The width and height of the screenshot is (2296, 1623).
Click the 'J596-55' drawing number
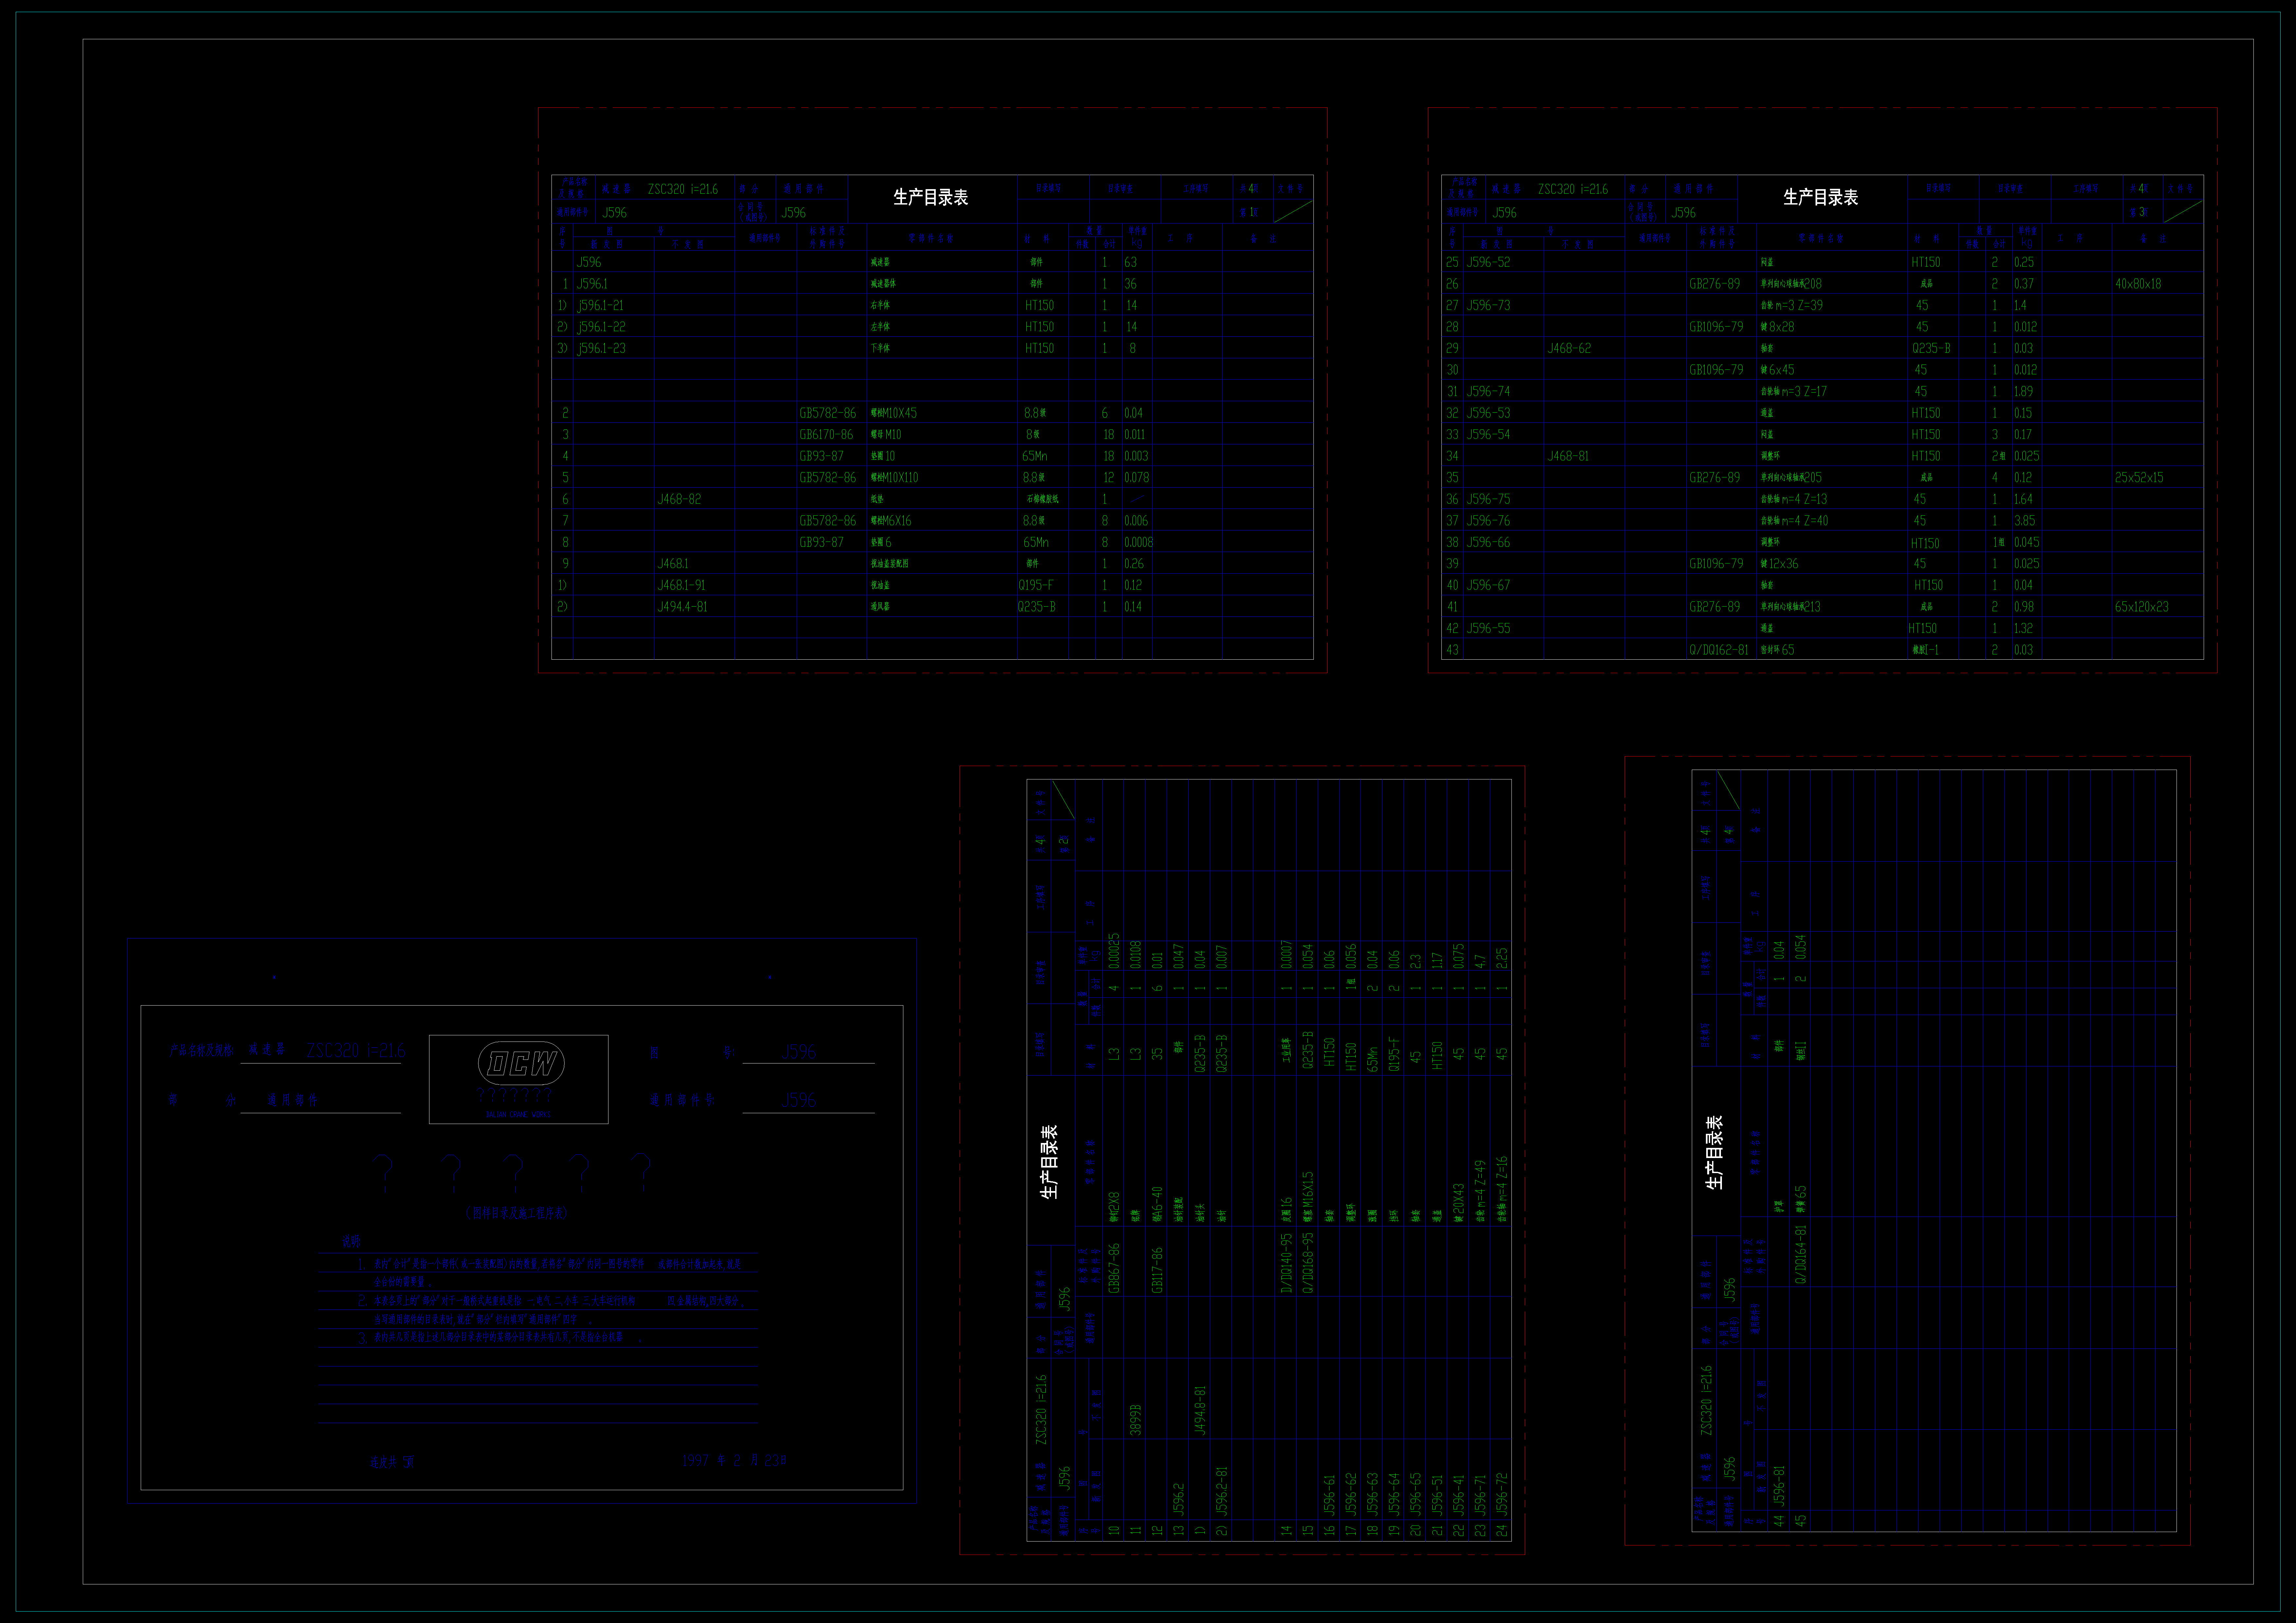point(1488,628)
